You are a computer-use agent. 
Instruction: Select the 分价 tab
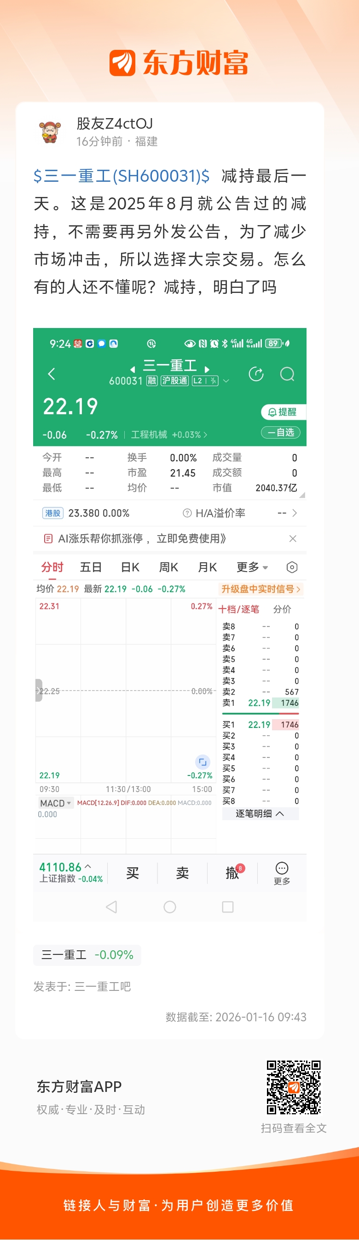point(282,609)
